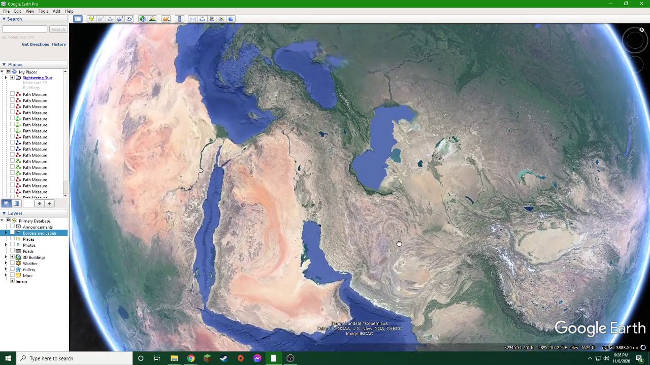Select the Add Image Overlay tool

[x=120, y=19]
